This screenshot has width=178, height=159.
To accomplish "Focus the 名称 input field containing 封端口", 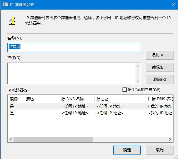I will tap(74, 48).
